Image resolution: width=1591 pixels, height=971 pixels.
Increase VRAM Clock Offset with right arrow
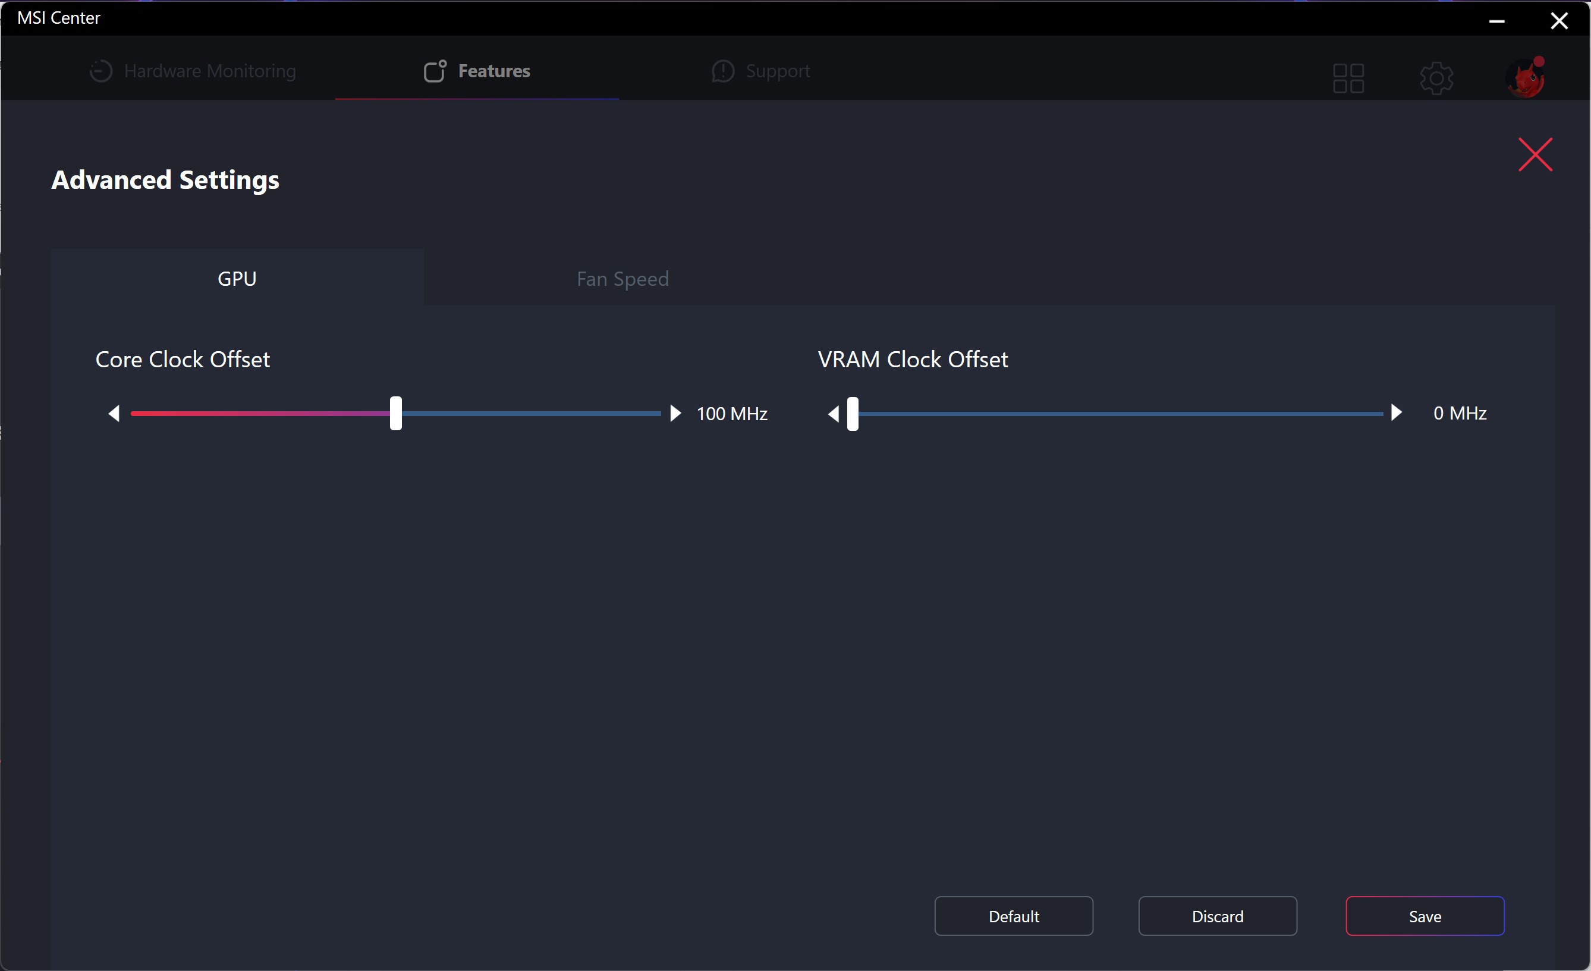coord(1396,413)
